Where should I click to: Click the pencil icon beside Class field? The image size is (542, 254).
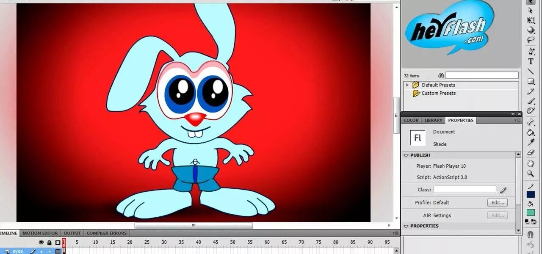(x=503, y=190)
